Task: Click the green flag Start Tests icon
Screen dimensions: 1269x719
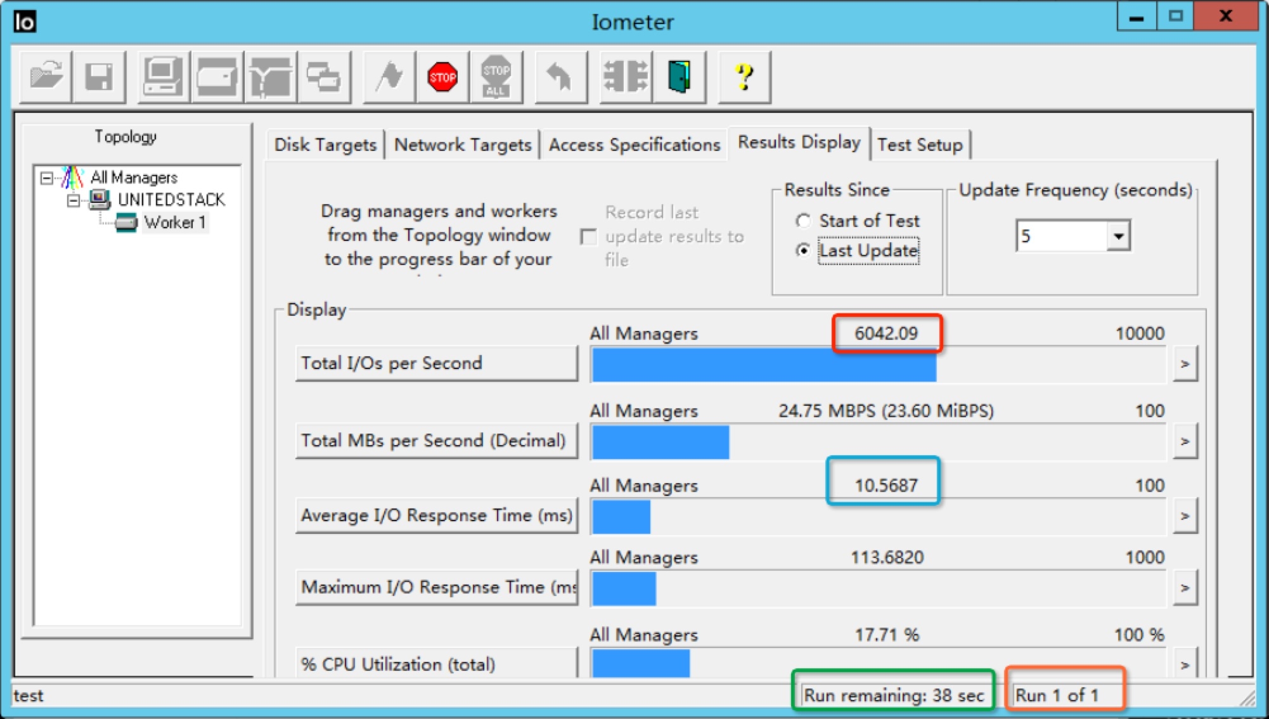Action: (x=389, y=77)
